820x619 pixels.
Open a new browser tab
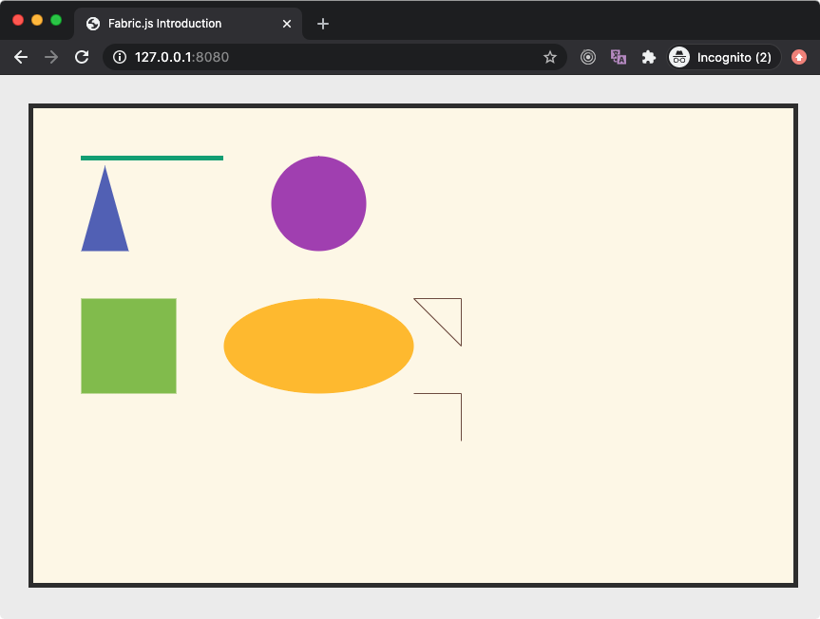323,24
